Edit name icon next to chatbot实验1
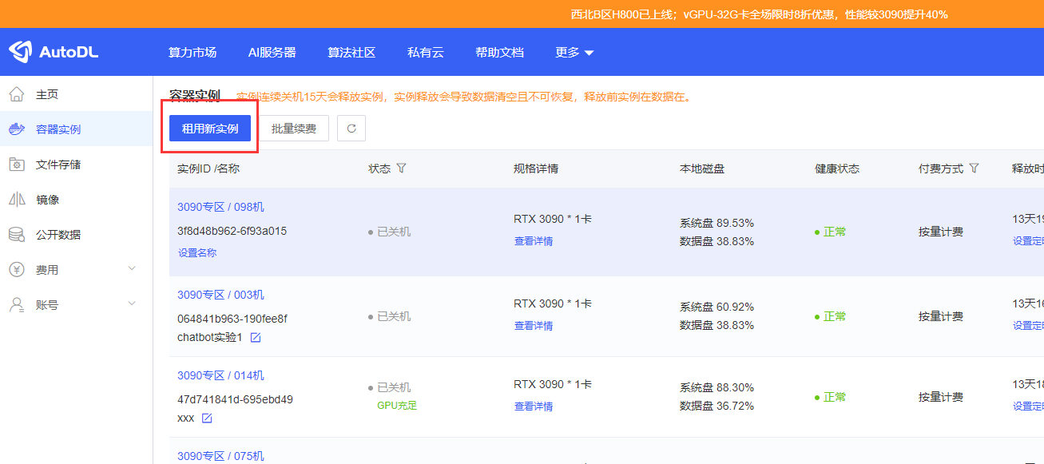This screenshot has width=1044, height=464. pos(256,338)
